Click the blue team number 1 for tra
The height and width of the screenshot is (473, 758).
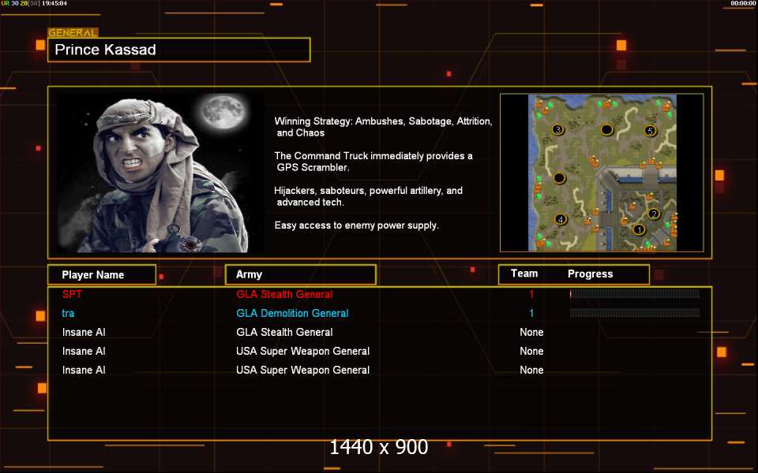coord(531,313)
